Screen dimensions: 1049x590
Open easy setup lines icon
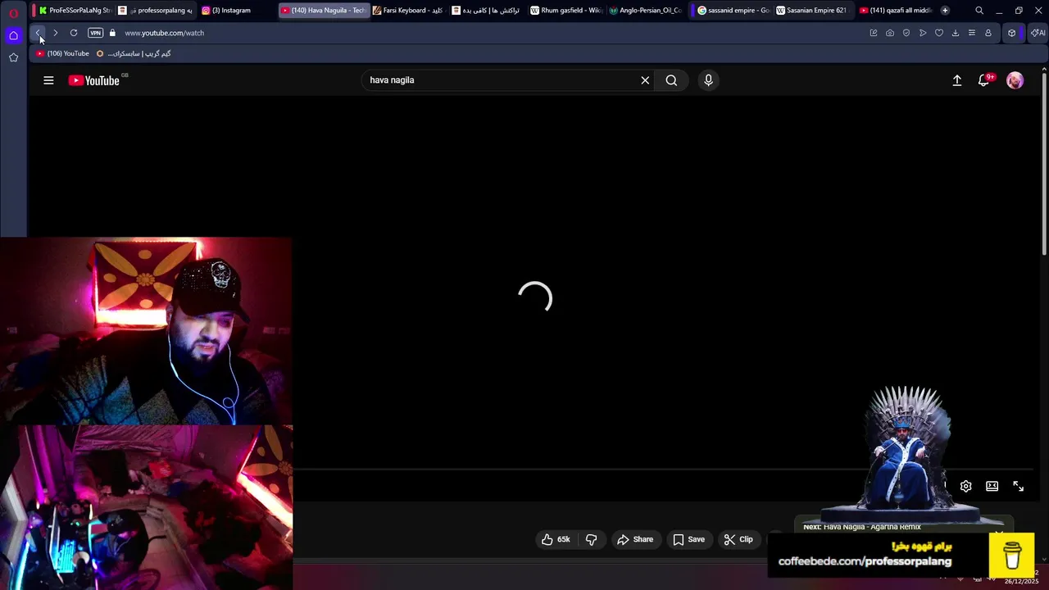click(972, 33)
